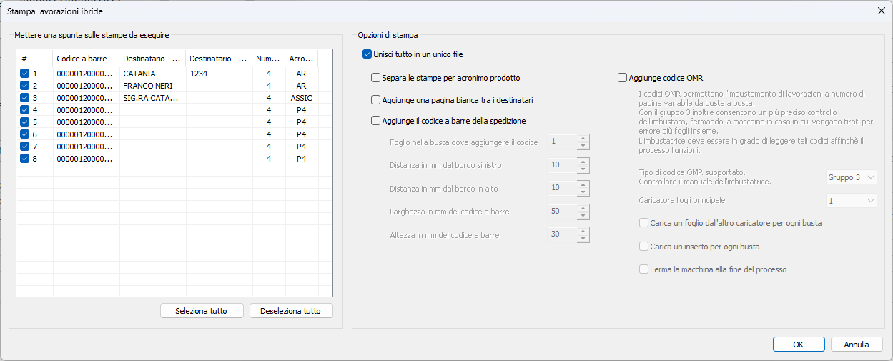Confirm the dialog with OK

[799, 345]
